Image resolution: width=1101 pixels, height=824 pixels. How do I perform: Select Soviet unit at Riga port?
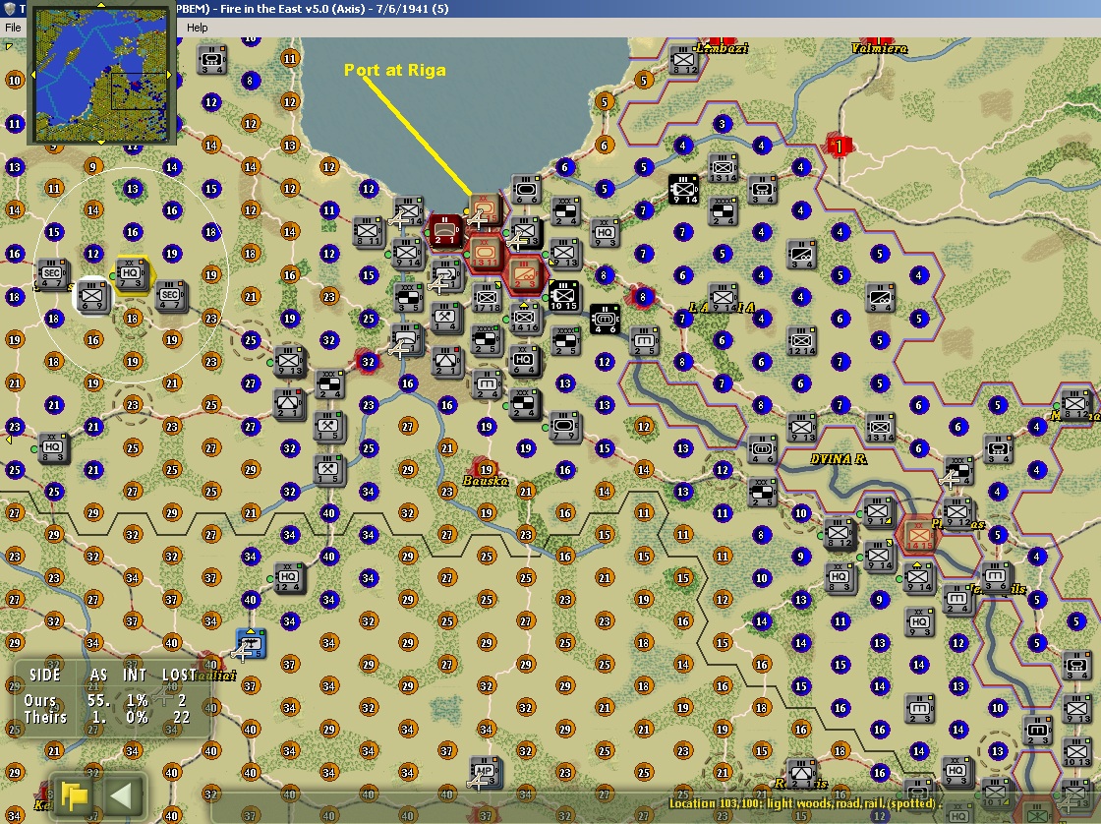tap(484, 209)
